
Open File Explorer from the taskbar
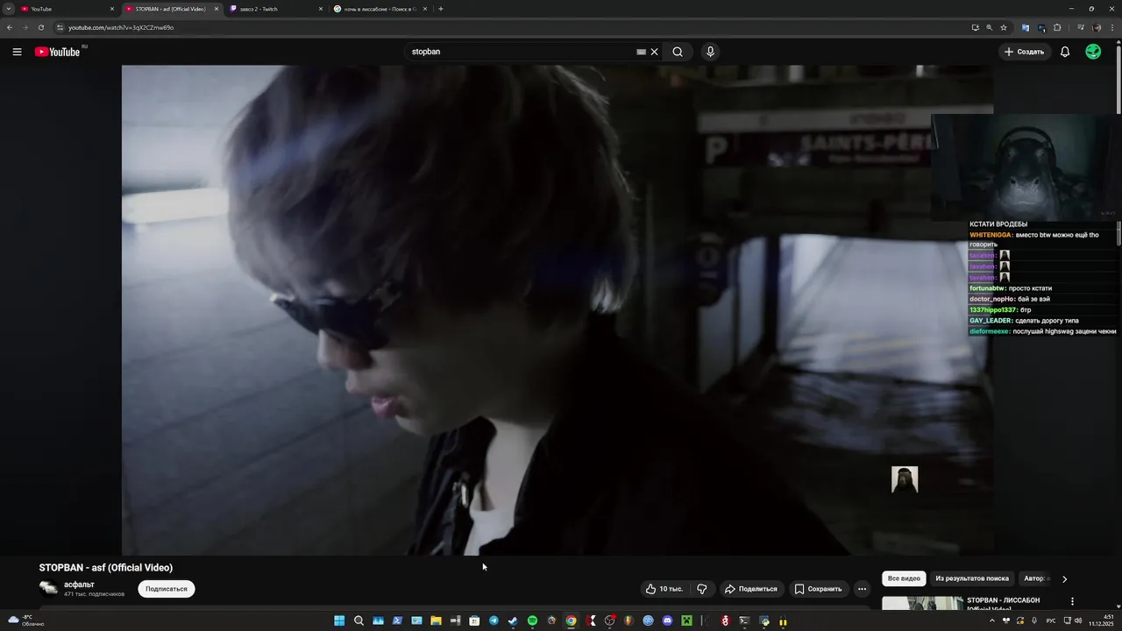436,620
